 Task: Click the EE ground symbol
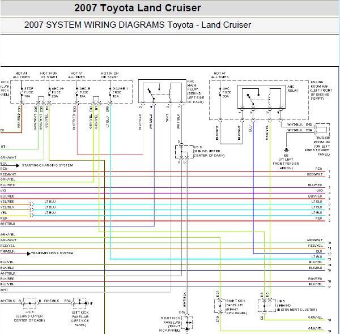coord(286,150)
